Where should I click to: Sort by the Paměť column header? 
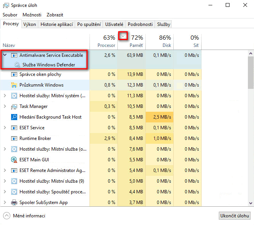click(132, 42)
